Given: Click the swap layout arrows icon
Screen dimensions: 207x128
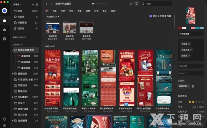Looking at the screenshot, I should click(131, 4).
